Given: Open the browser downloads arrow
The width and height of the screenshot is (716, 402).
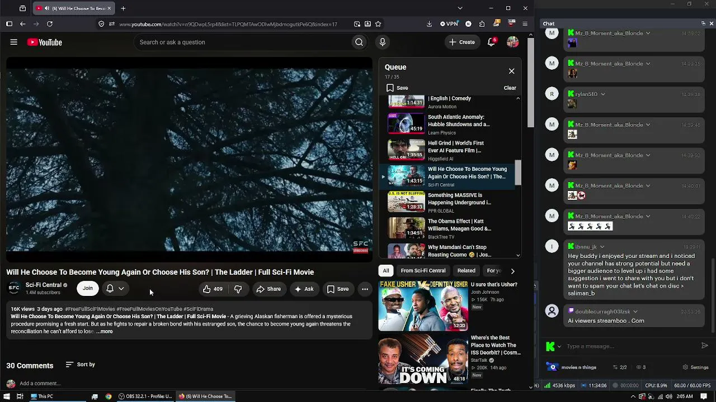Looking at the screenshot, I should [429, 24].
